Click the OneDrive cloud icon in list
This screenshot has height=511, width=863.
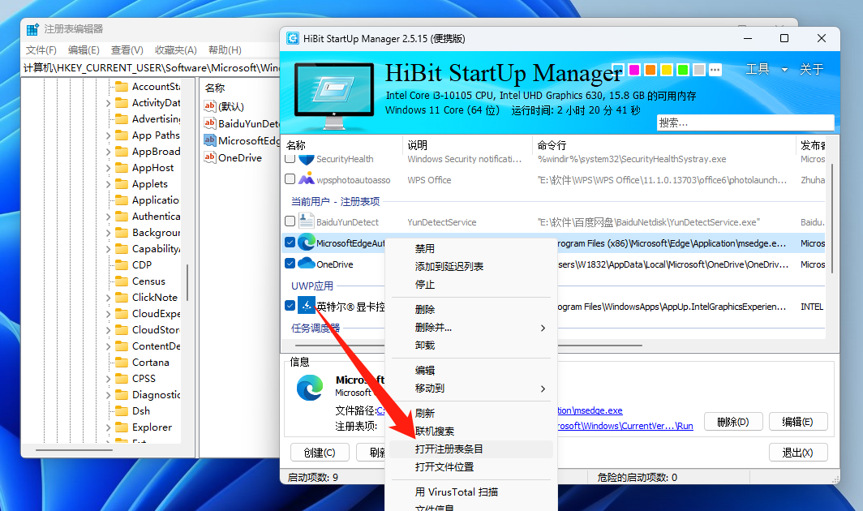point(306,264)
